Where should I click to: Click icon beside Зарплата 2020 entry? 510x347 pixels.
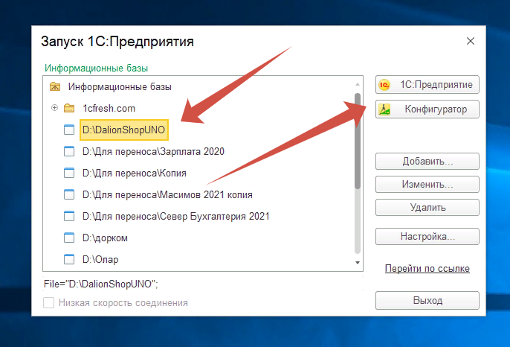(69, 151)
